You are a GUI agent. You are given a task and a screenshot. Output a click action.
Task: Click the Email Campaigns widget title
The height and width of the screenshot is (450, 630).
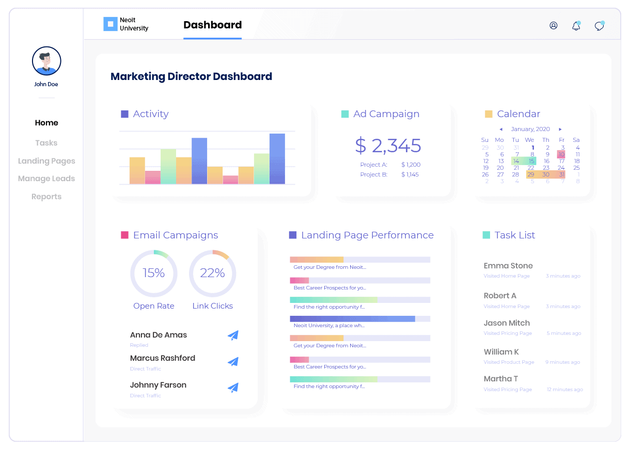tap(176, 235)
